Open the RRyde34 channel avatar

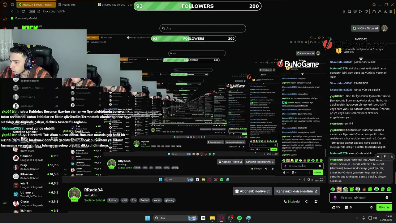point(74,194)
